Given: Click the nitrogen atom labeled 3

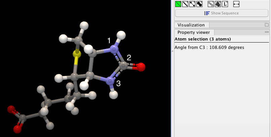Looking at the screenshot, I should click(x=110, y=80).
